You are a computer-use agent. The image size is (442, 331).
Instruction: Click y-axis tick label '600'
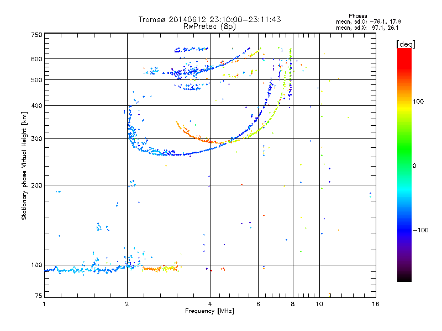(x=36, y=59)
